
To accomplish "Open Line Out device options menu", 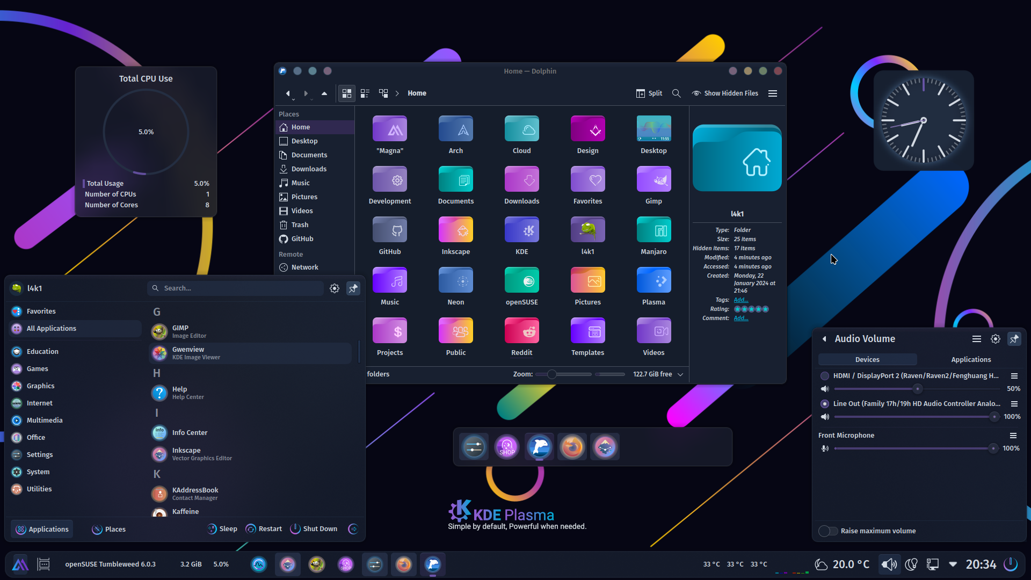I will [x=1014, y=404].
